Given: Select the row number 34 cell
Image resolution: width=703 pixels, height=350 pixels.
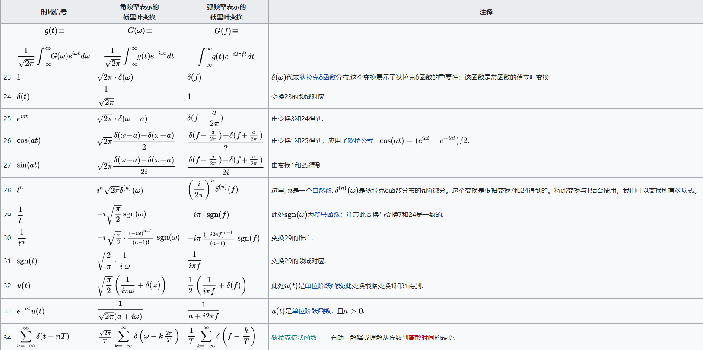Looking at the screenshot, I should [x=7, y=337].
